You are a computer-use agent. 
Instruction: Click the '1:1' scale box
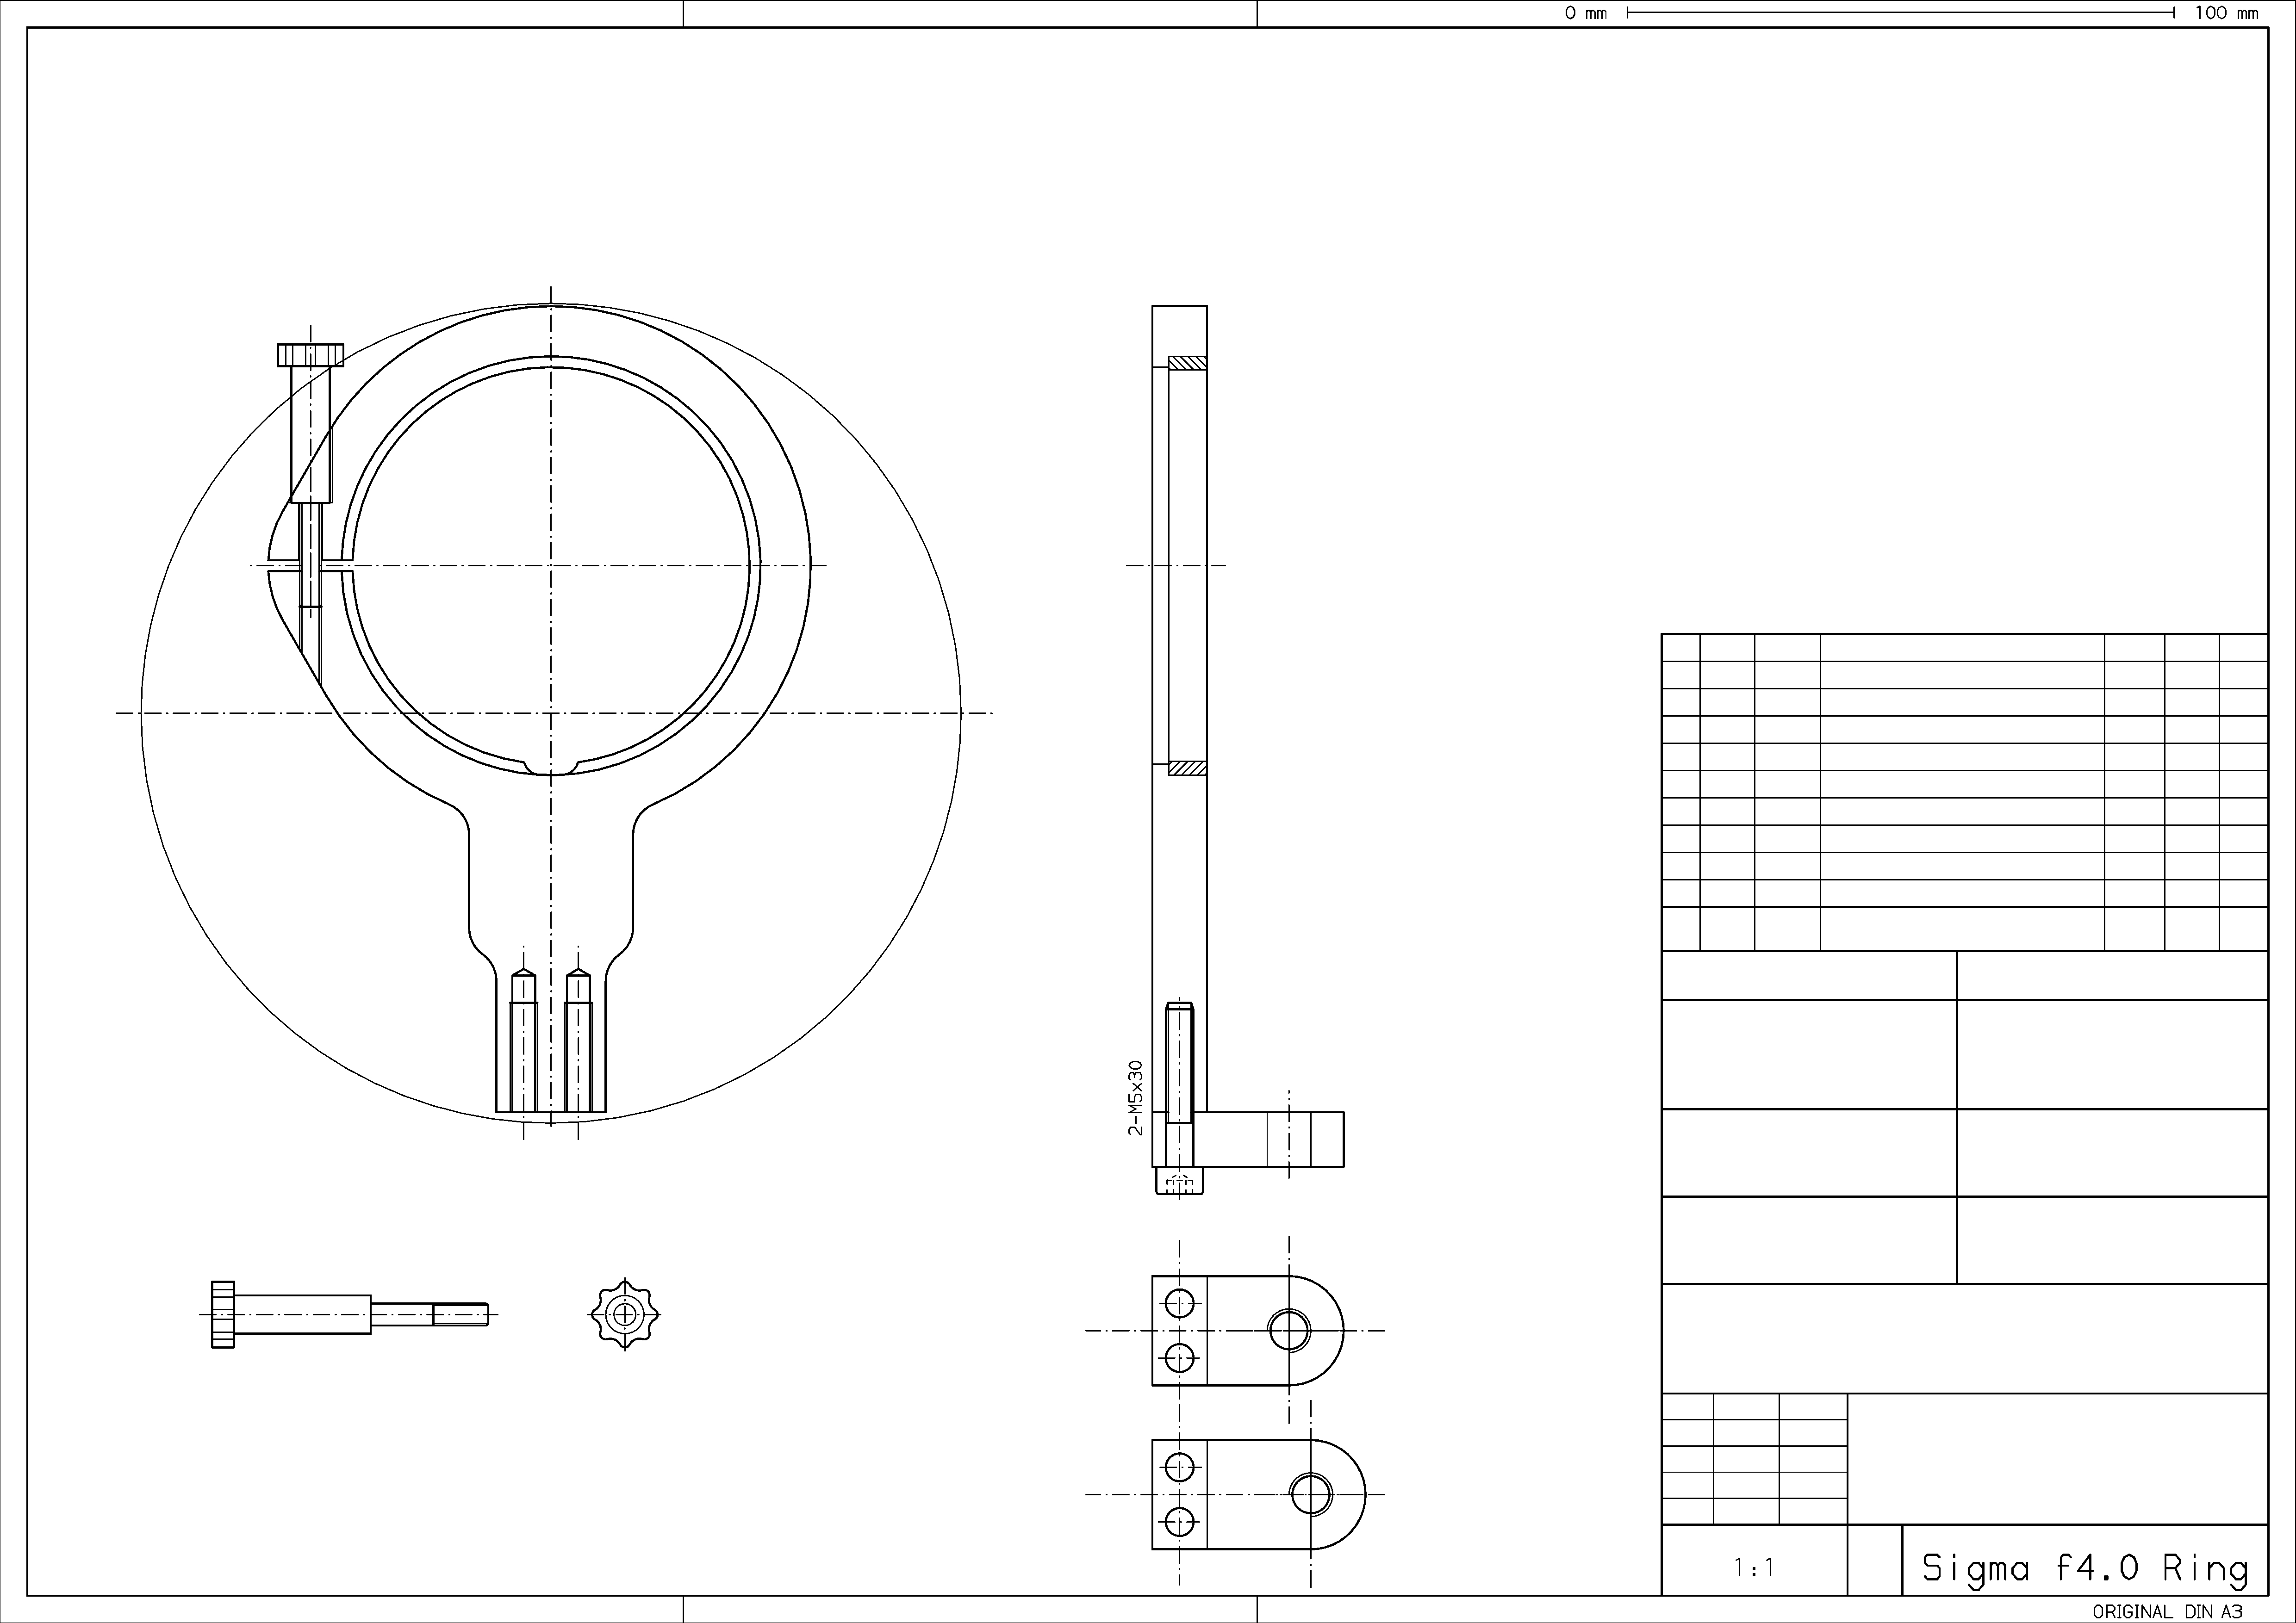pos(1753,1568)
